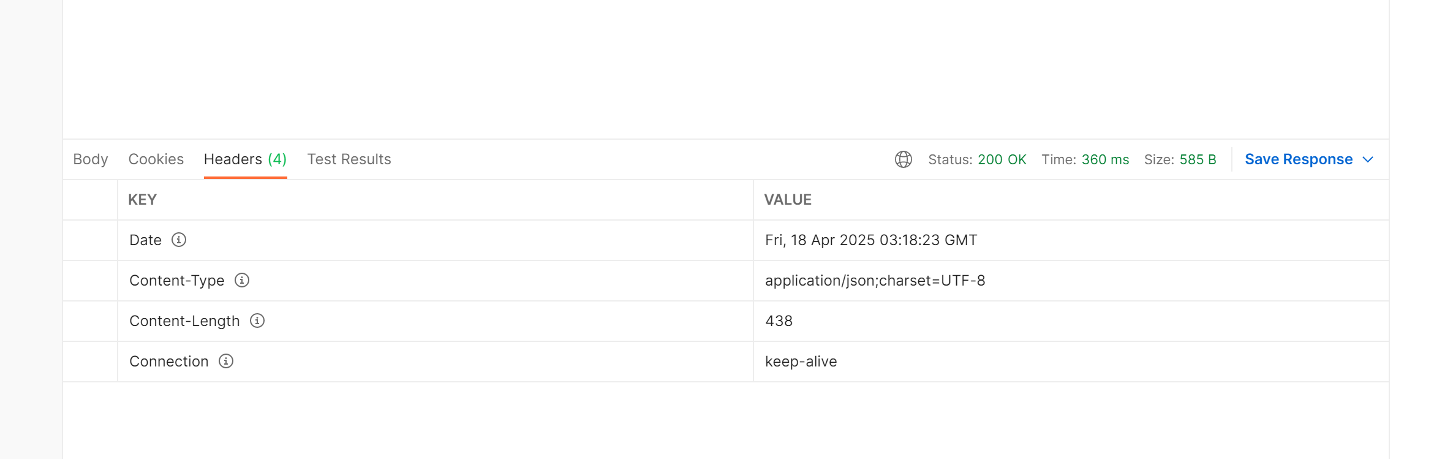
Task: Open the Body response tab
Action: pos(91,159)
